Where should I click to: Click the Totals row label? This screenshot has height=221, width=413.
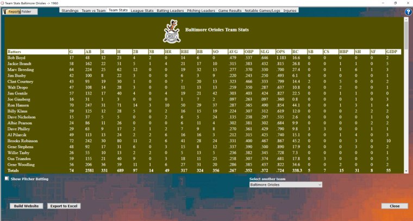[x=13, y=171]
